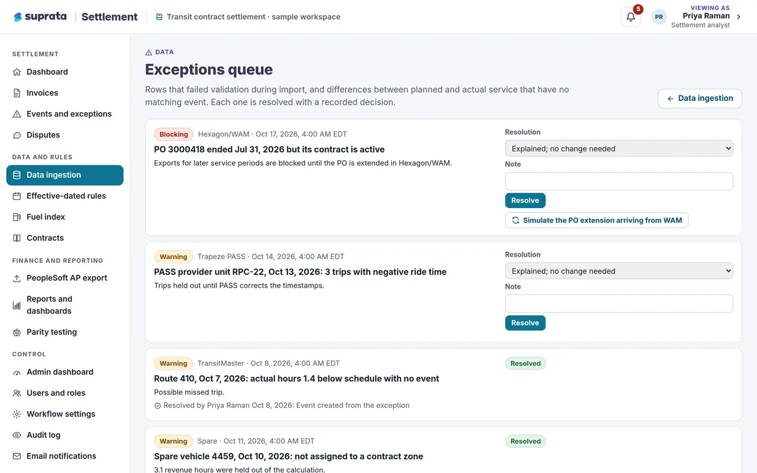Click the Settlement header title

point(110,17)
